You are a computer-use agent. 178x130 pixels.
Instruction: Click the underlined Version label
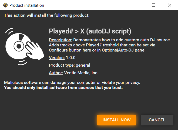coord(57,58)
